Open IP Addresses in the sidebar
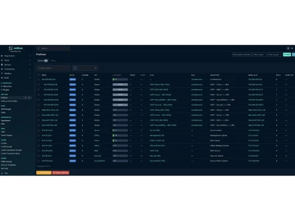The height and width of the screenshot is (221, 295). [6, 86]
